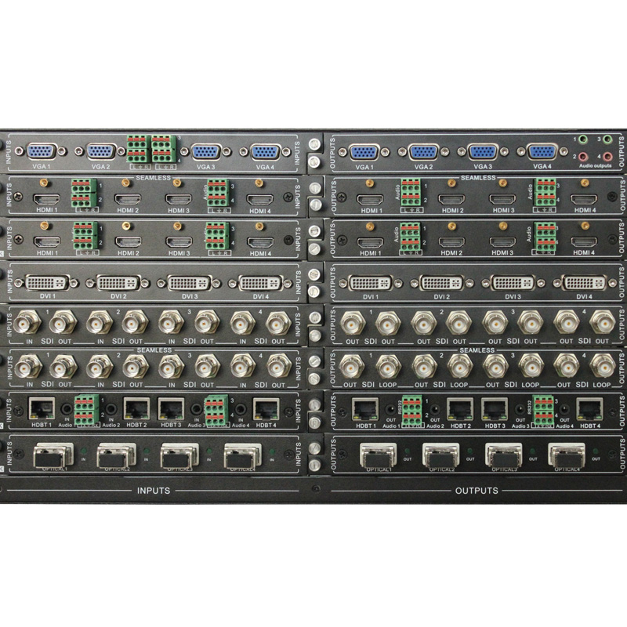
Task: Select the OPTICAL4 SFP module on outputs card
Action: coord(567,455)
